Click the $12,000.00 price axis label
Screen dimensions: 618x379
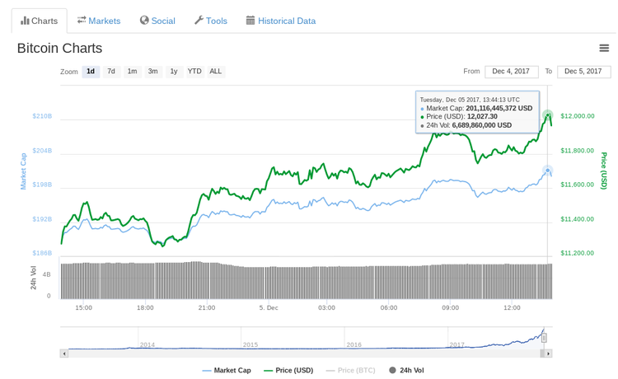(578, 116)
